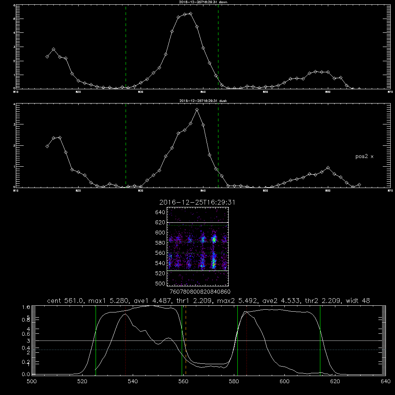395x395 pixels.
Task: Click x-axis label '600' of bottom plot
Action: click(x=284, y=382)
